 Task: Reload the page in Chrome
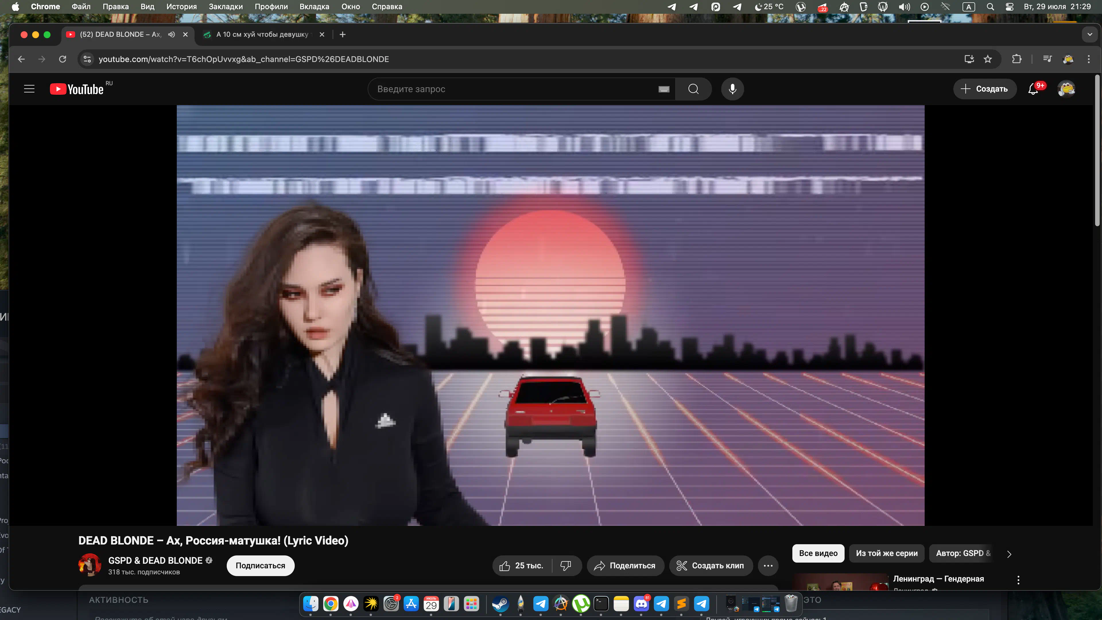coord(63,59)
